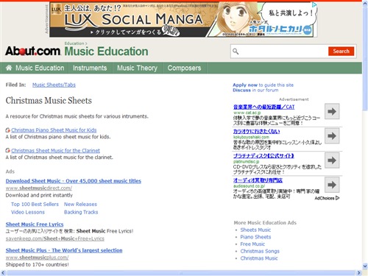
Task: Click the AdChoices triangle icon
Action: pos(337,198)
